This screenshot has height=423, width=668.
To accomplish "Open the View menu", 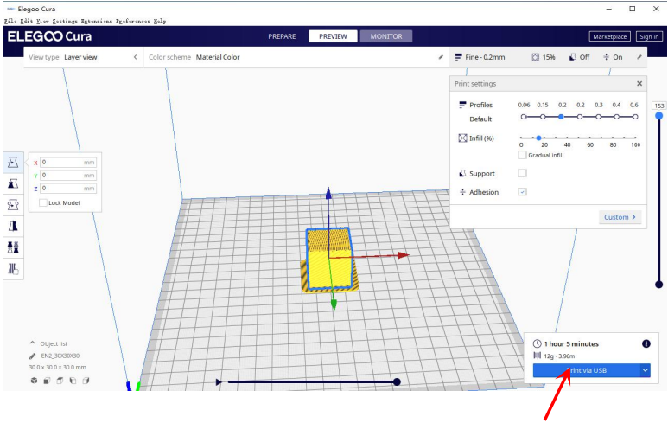I will pos(42,21).
